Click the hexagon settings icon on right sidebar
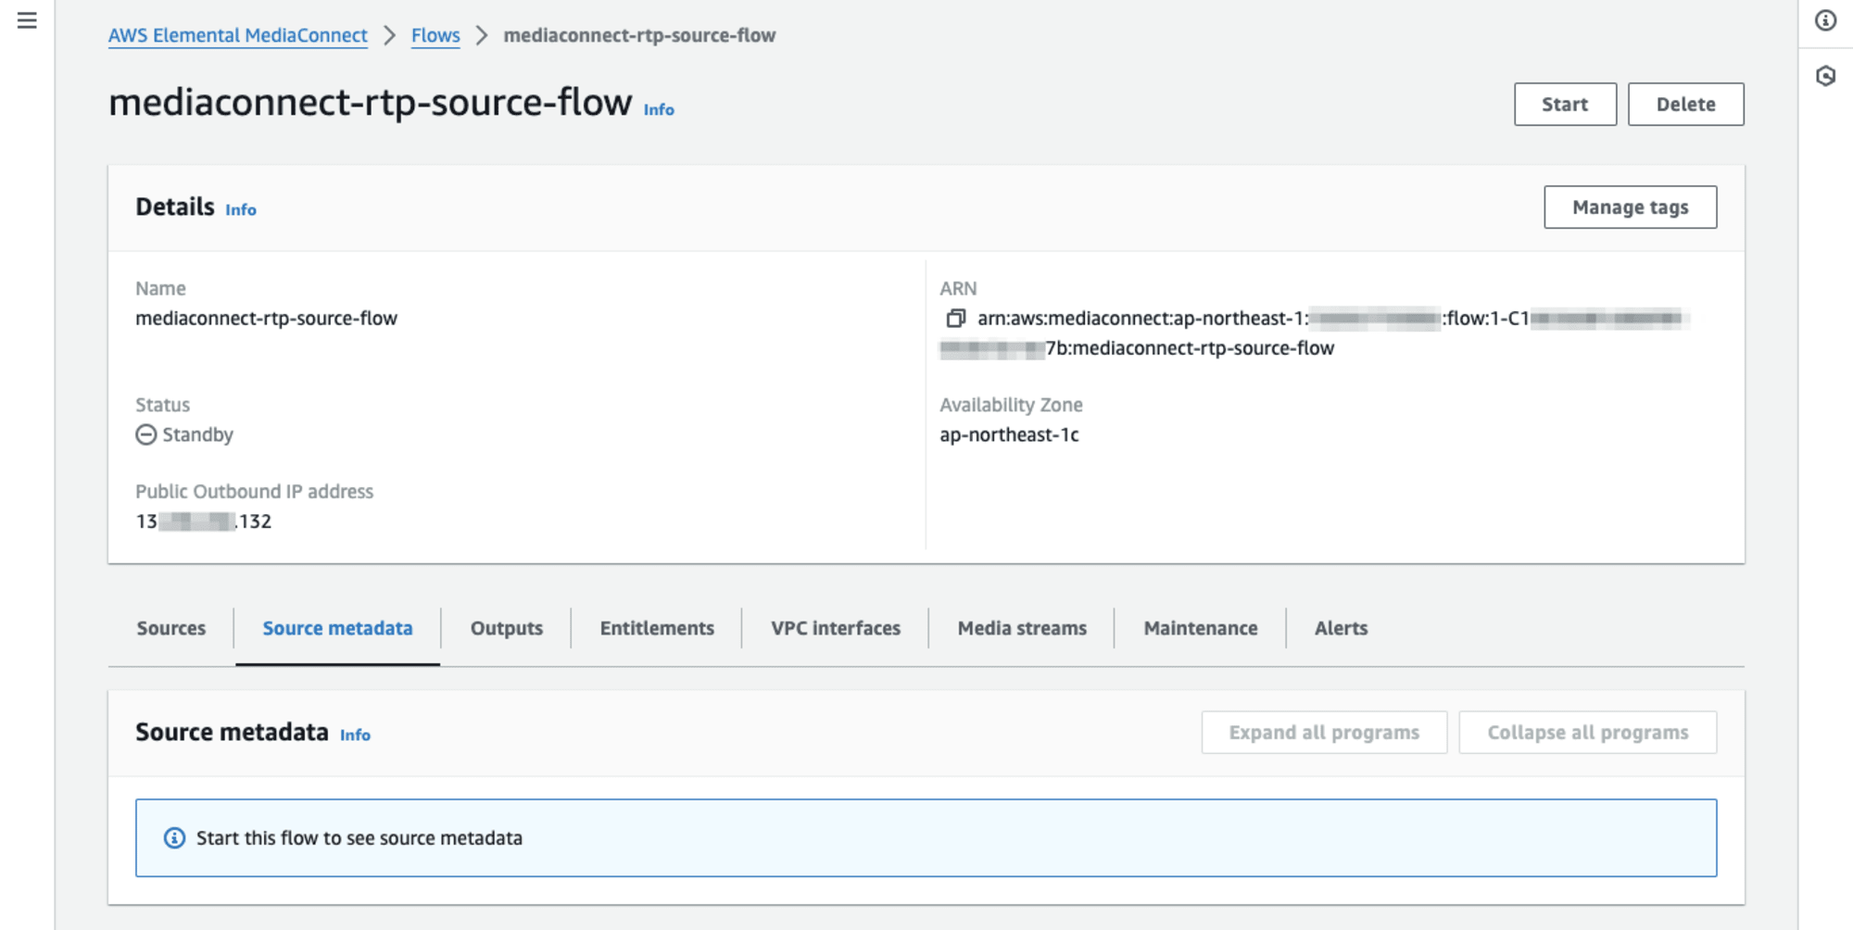 (x=1825, y=76)
